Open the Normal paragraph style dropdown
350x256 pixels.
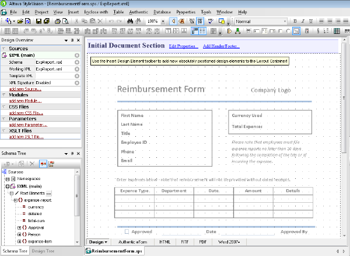(x=286, y=21)
